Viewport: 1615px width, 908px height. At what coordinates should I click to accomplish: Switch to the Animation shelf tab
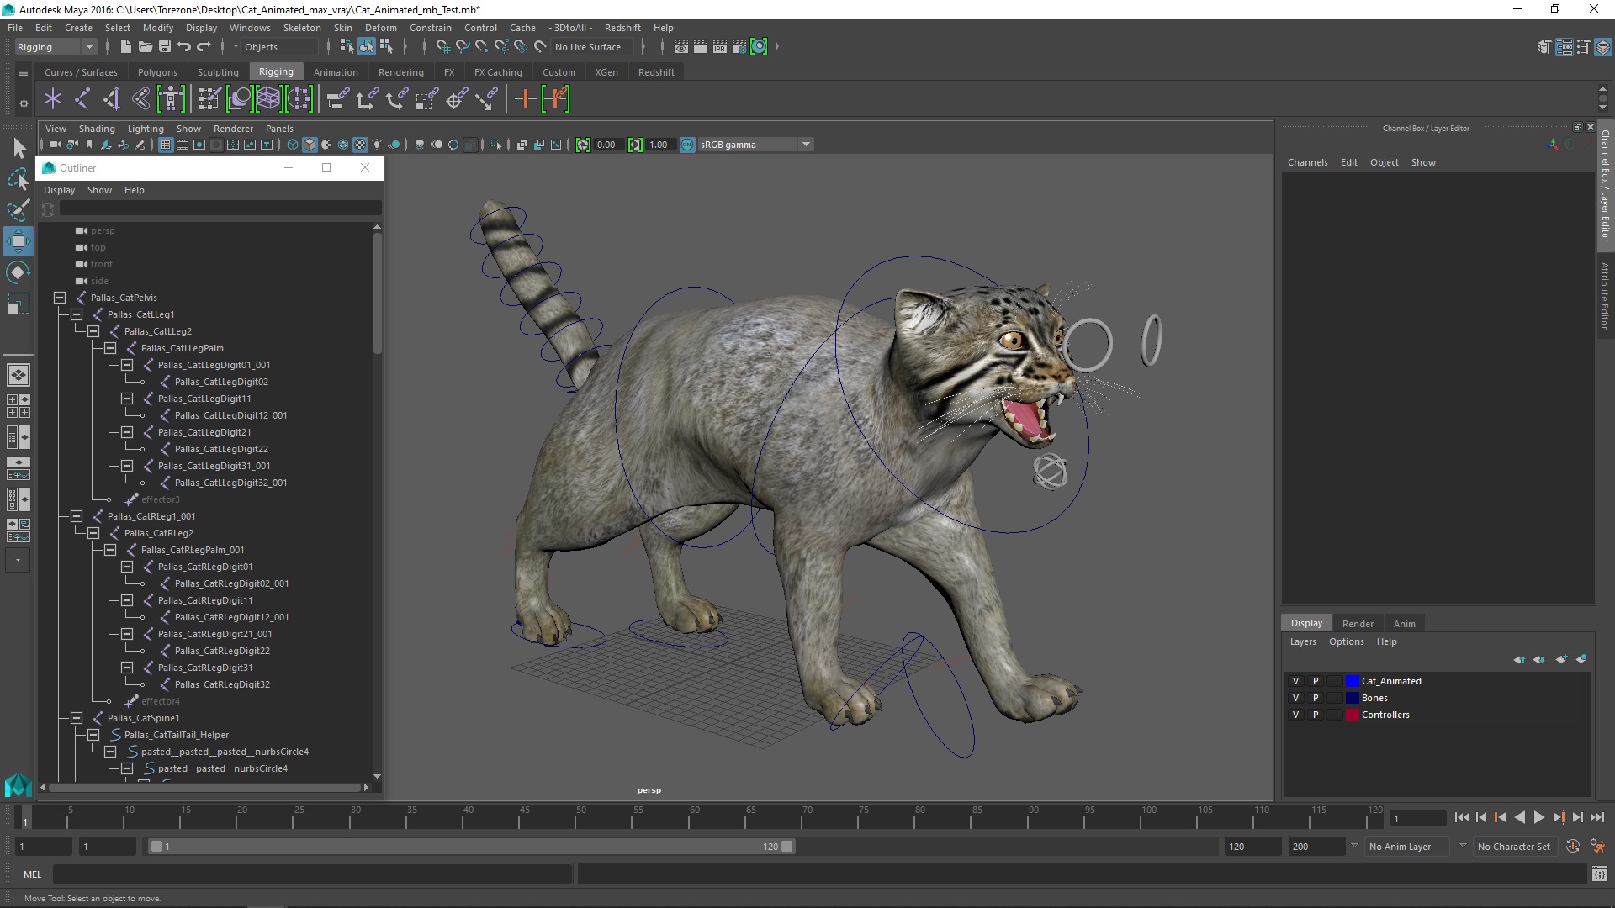tap(336, 72)
